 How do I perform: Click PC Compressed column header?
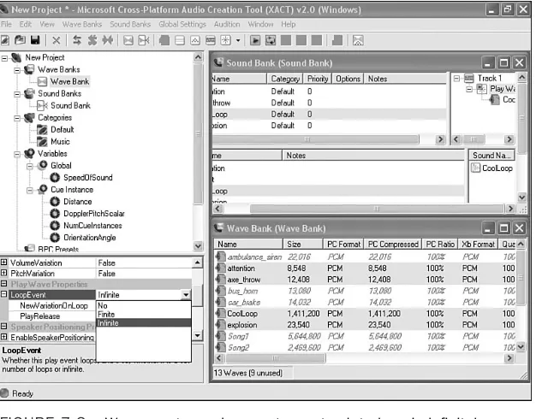coord(393,245)
